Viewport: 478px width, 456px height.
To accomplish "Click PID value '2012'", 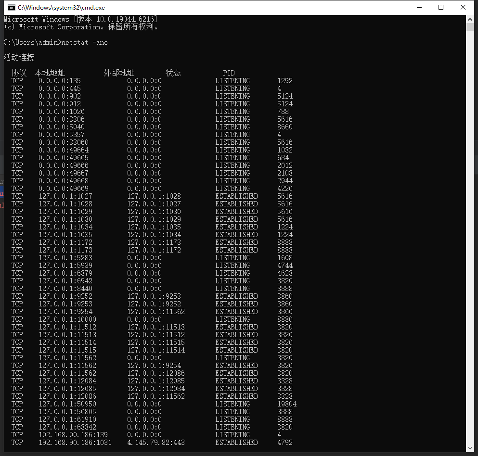I will [284, 165].
